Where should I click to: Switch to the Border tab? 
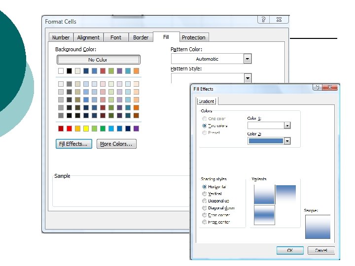pyautogui.click(x=141, y=37)
